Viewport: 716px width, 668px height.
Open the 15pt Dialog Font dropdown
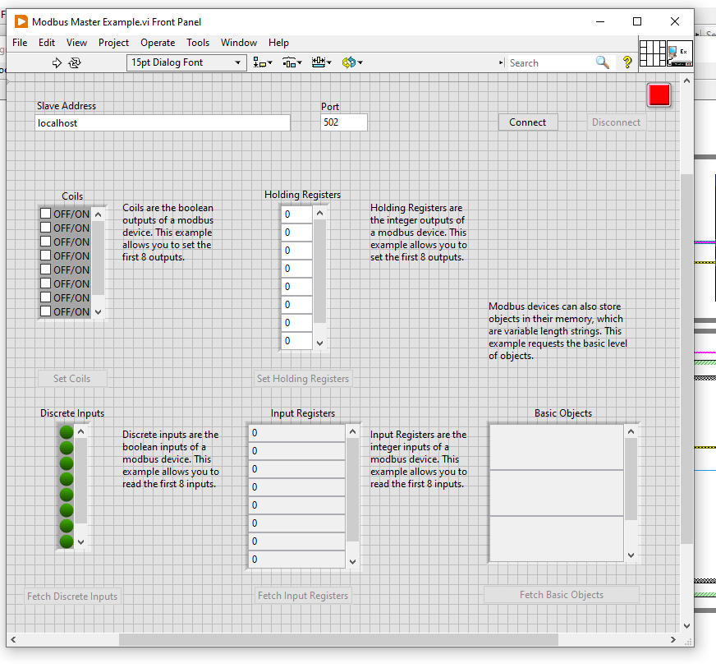(186, 62)
